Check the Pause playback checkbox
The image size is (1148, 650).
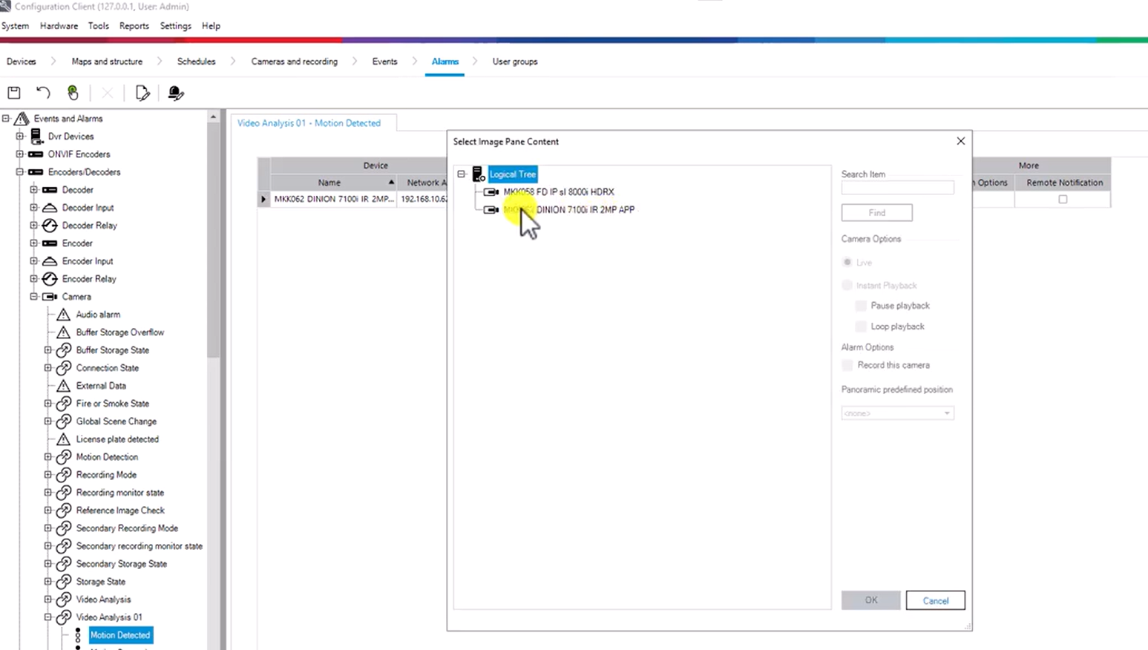[x=860, y=305]
